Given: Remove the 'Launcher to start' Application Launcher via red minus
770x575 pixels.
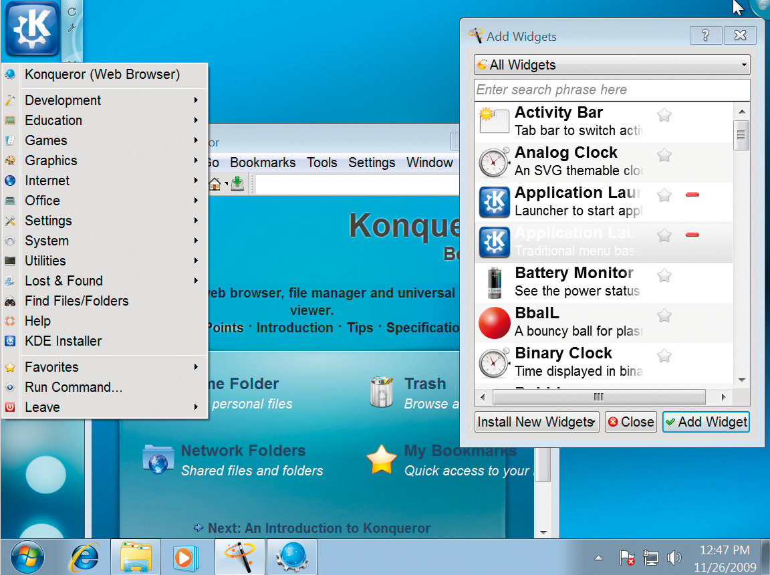Looking at the screenshot, I should [x=692, y=195].
